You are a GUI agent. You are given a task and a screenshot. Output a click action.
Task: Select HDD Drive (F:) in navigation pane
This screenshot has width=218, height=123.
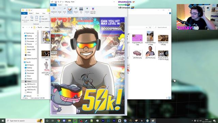[30, 90]
